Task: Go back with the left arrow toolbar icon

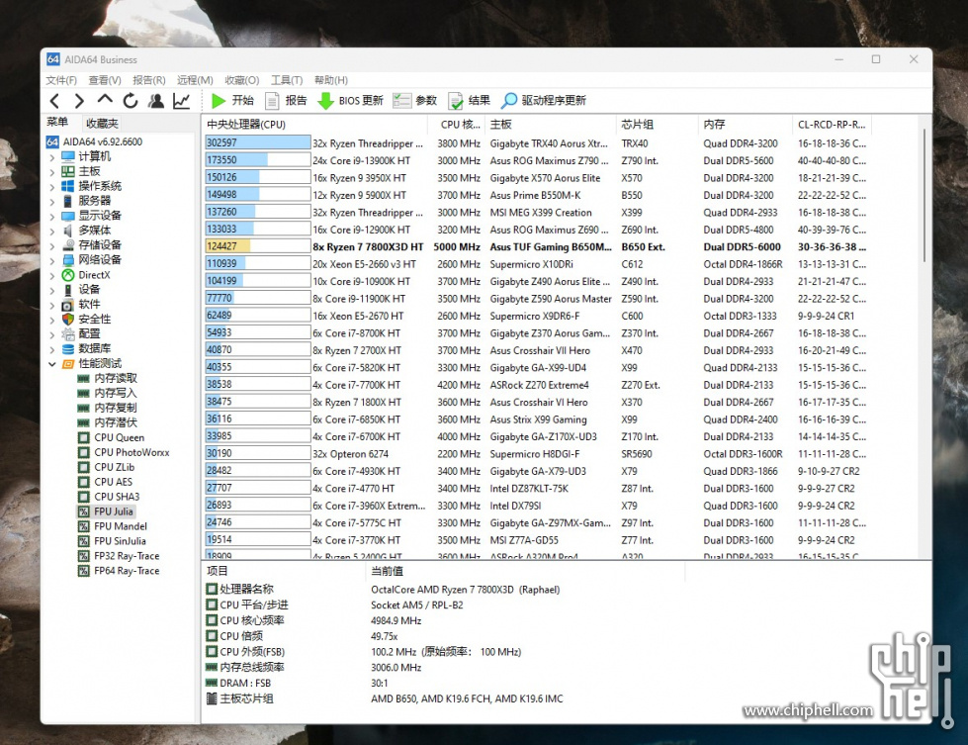Action: pyautogui.click(x=55, y=101)
